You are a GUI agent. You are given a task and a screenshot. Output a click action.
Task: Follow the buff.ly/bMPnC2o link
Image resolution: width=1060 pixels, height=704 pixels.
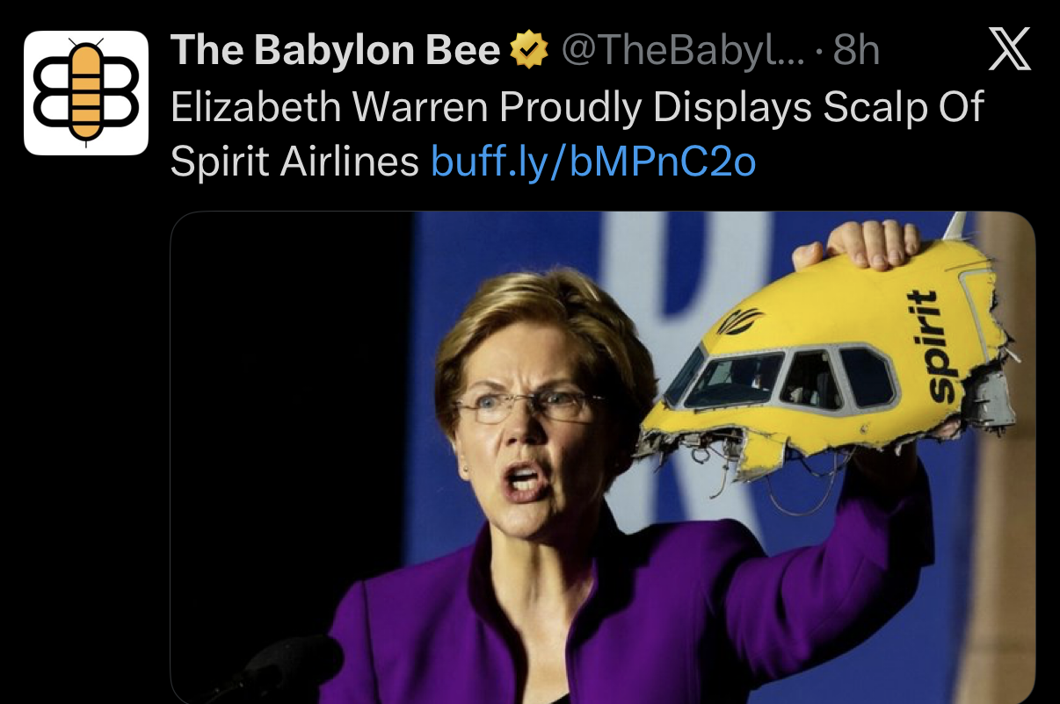(x=593, y=161)
